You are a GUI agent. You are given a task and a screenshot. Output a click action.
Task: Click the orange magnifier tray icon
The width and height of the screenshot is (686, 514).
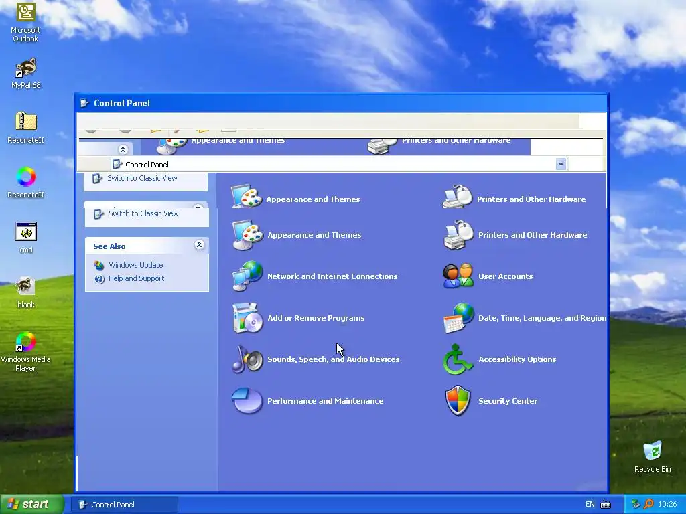coord(648,505)
